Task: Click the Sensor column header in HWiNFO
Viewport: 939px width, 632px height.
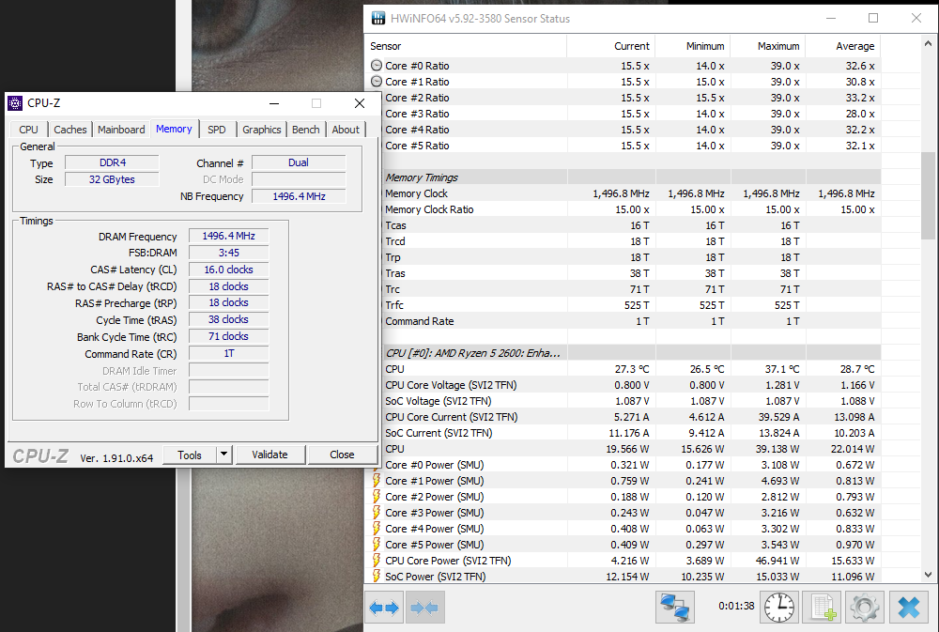Action: [x=466, y=46]
